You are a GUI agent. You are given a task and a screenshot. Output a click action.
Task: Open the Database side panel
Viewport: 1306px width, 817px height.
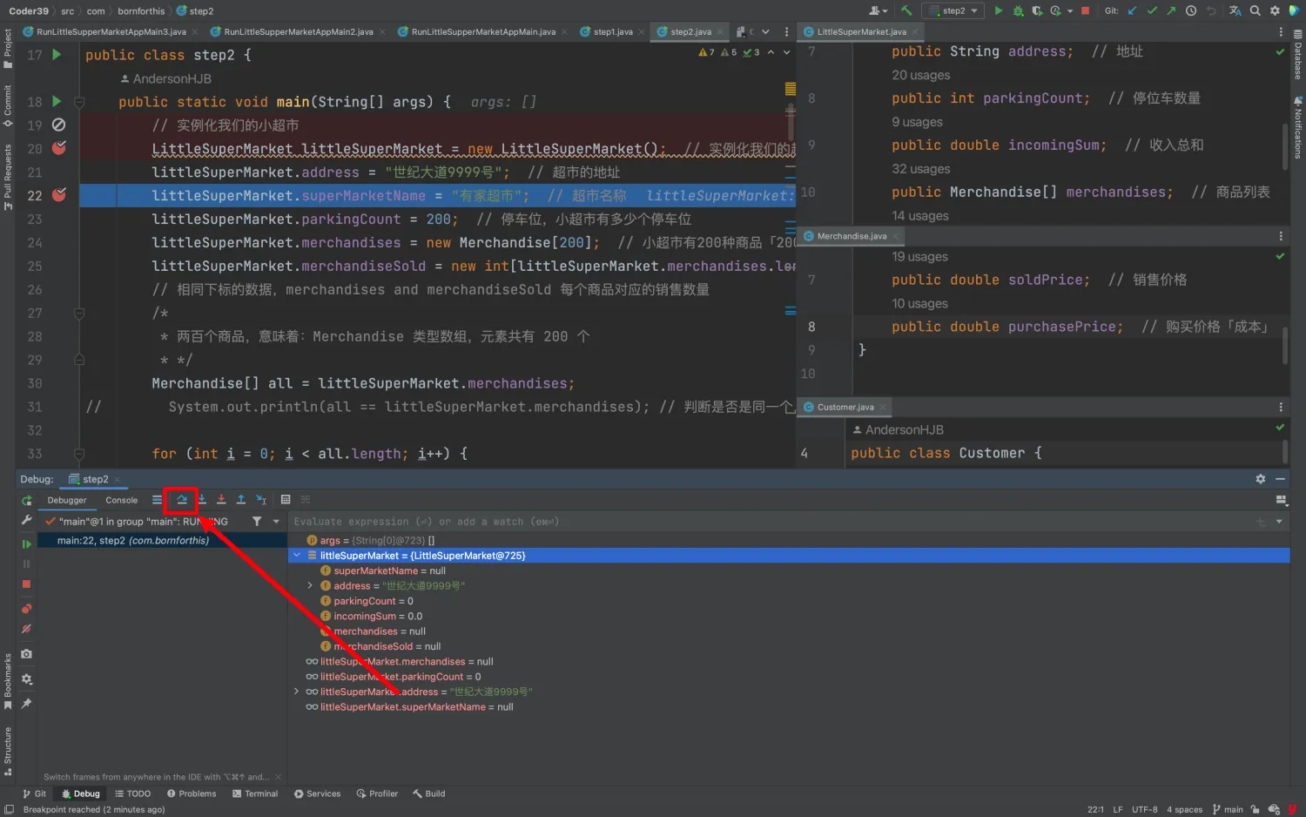point(1297,55)
